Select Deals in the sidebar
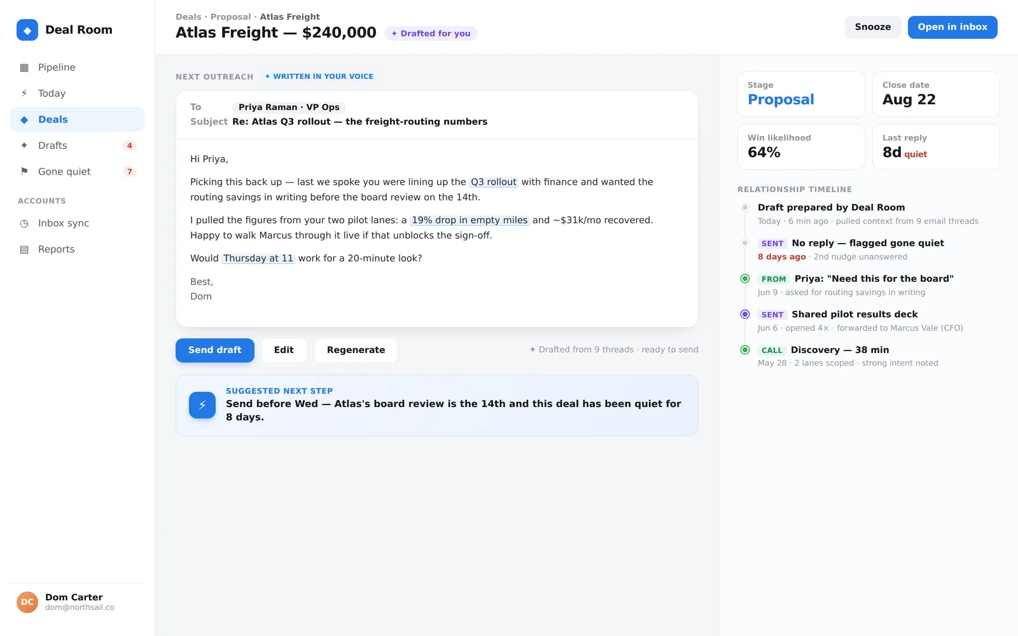Viewport: 1018px width, 636px height. coord(77,120)
